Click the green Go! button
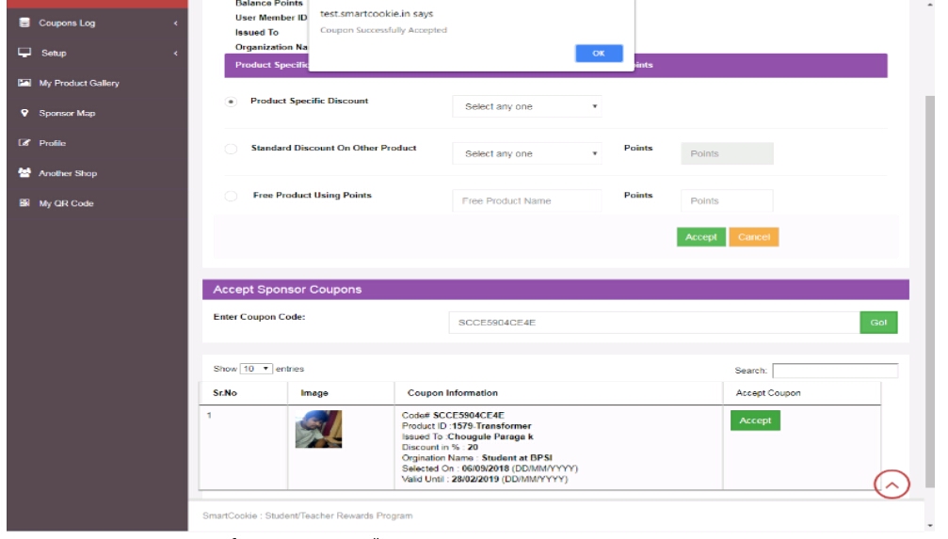The width and height of the screenshot is (948, 539). 878,323
